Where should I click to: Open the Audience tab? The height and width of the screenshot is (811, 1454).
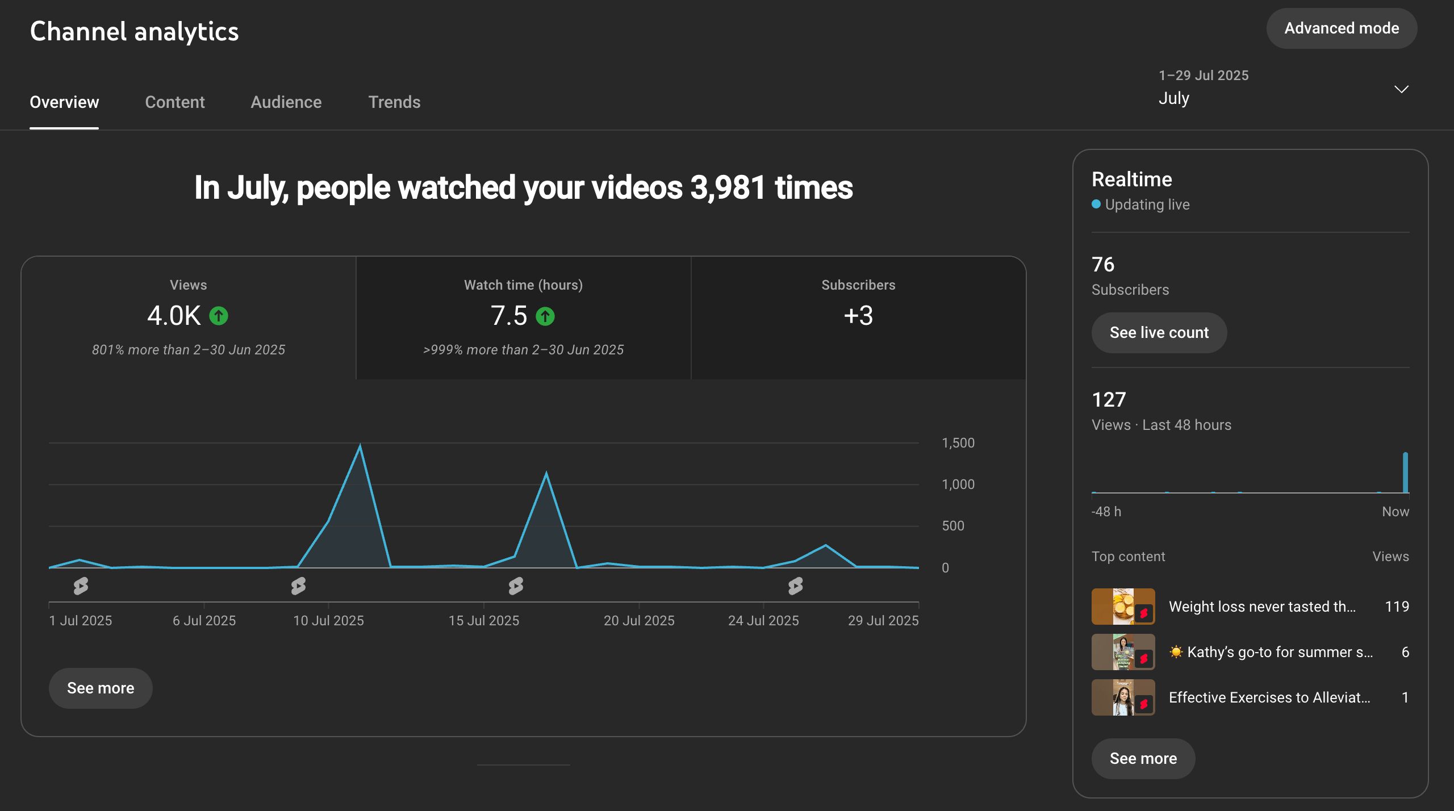point(286,102)
